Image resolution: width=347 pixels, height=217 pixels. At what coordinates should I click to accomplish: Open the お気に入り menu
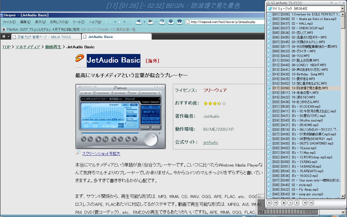tap(59, 22)
